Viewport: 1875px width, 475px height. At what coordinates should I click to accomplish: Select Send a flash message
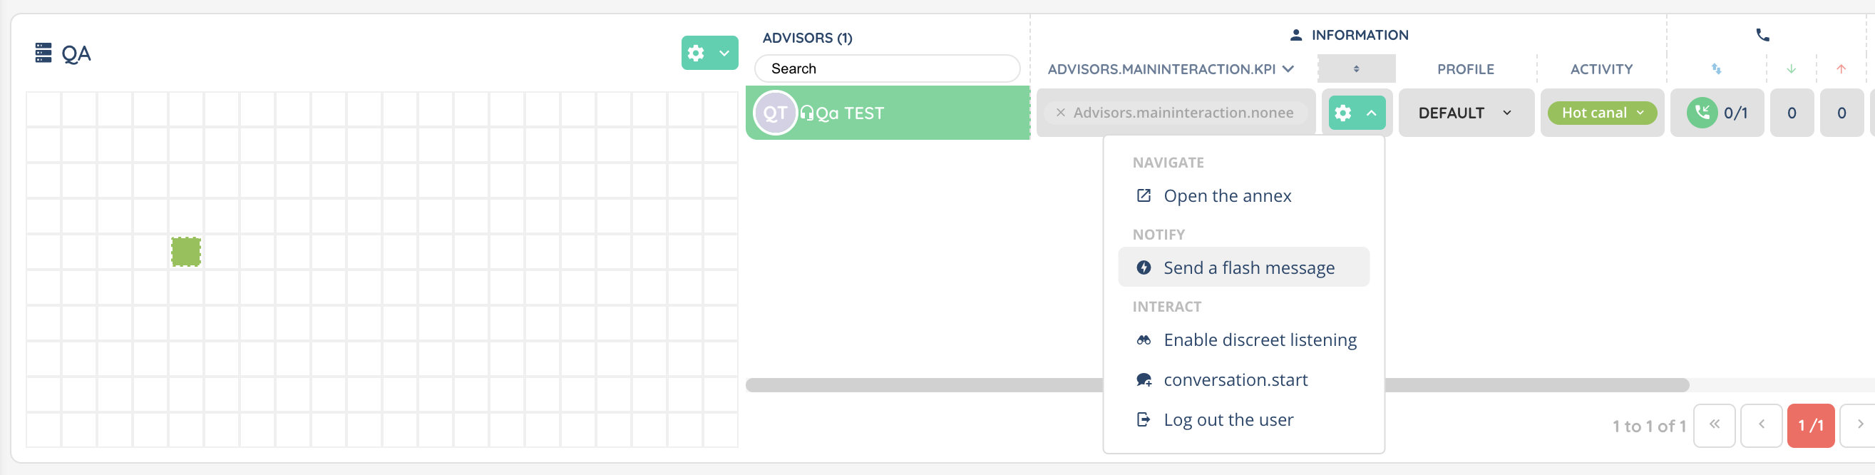coord(1248,268)
